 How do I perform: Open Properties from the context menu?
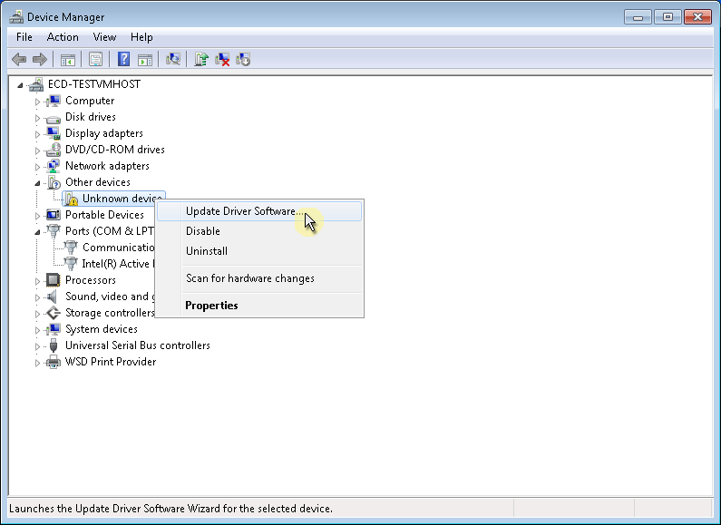tap(259, 306)
